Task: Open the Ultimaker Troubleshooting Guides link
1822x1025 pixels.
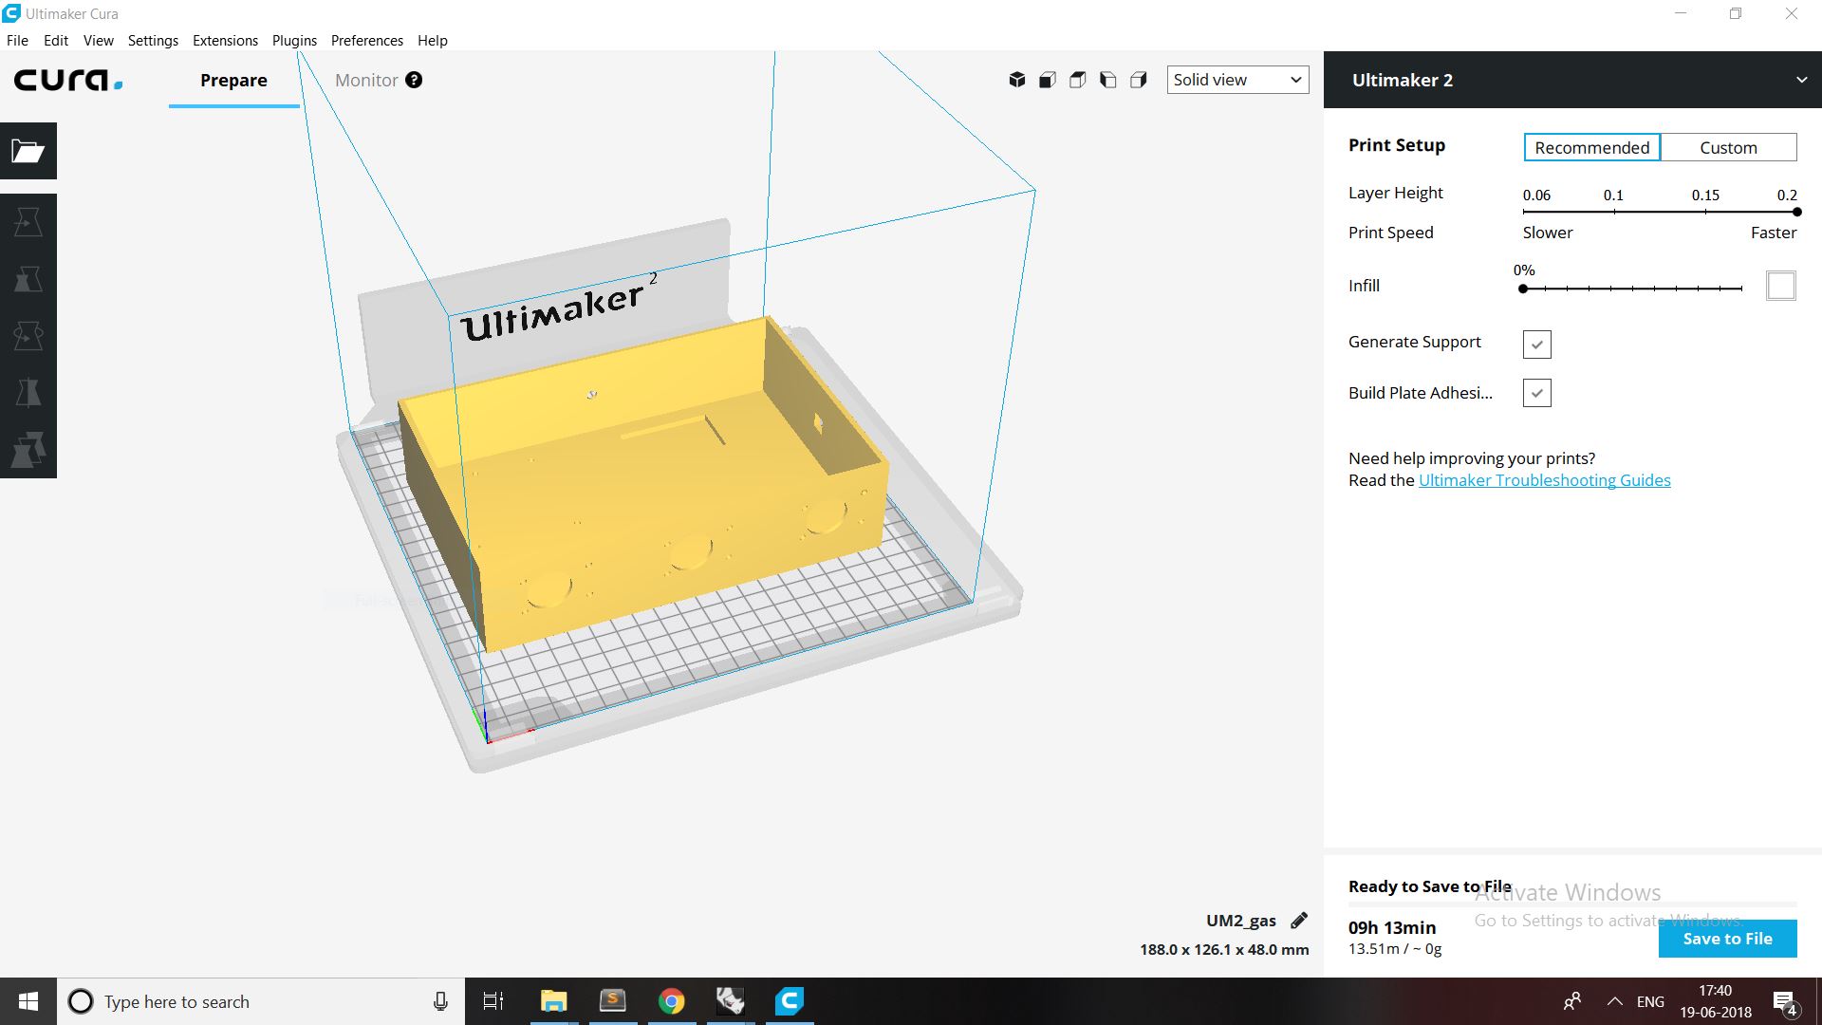Action: [1544, 480]
